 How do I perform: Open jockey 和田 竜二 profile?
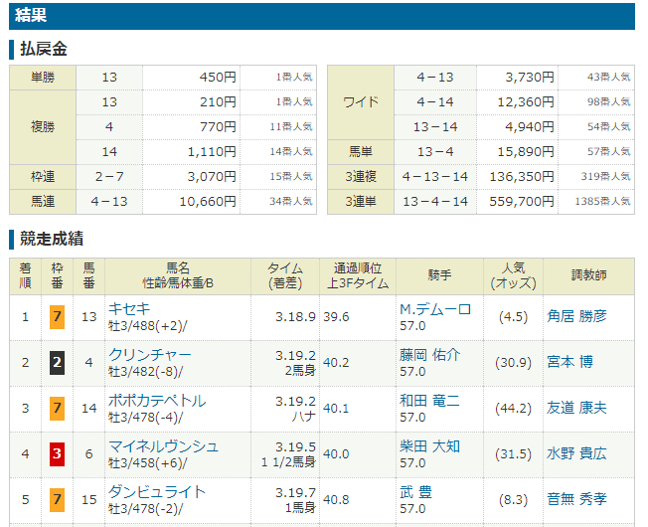tap(429, 401)
